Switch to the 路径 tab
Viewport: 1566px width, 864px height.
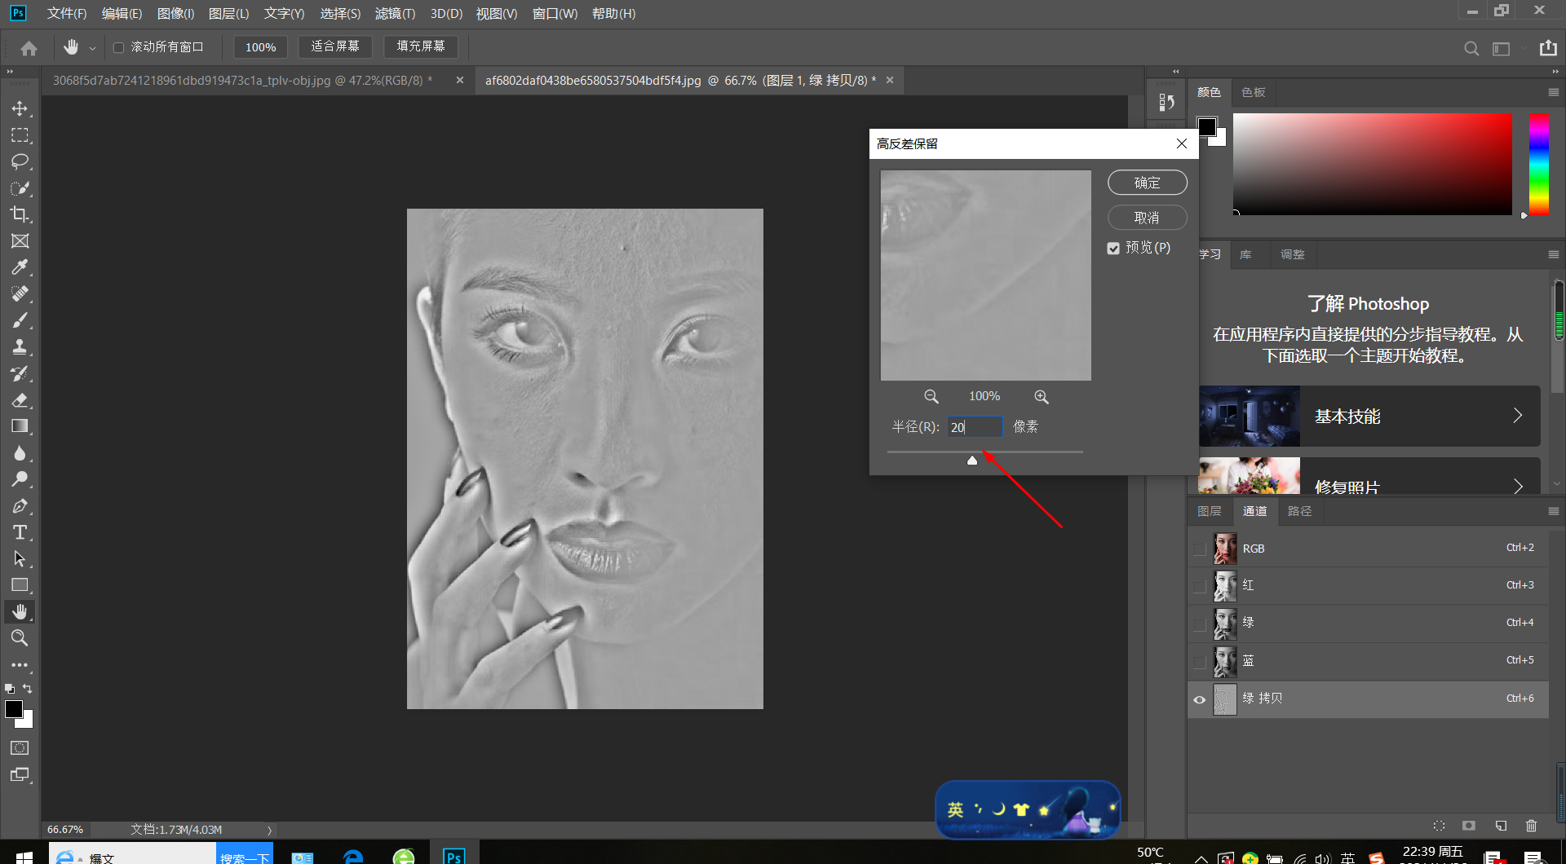point(1299,511)
